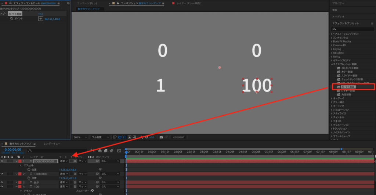Toggle visibility of layer 3 数字
The image size is (376, 195).
pos(2,182)
